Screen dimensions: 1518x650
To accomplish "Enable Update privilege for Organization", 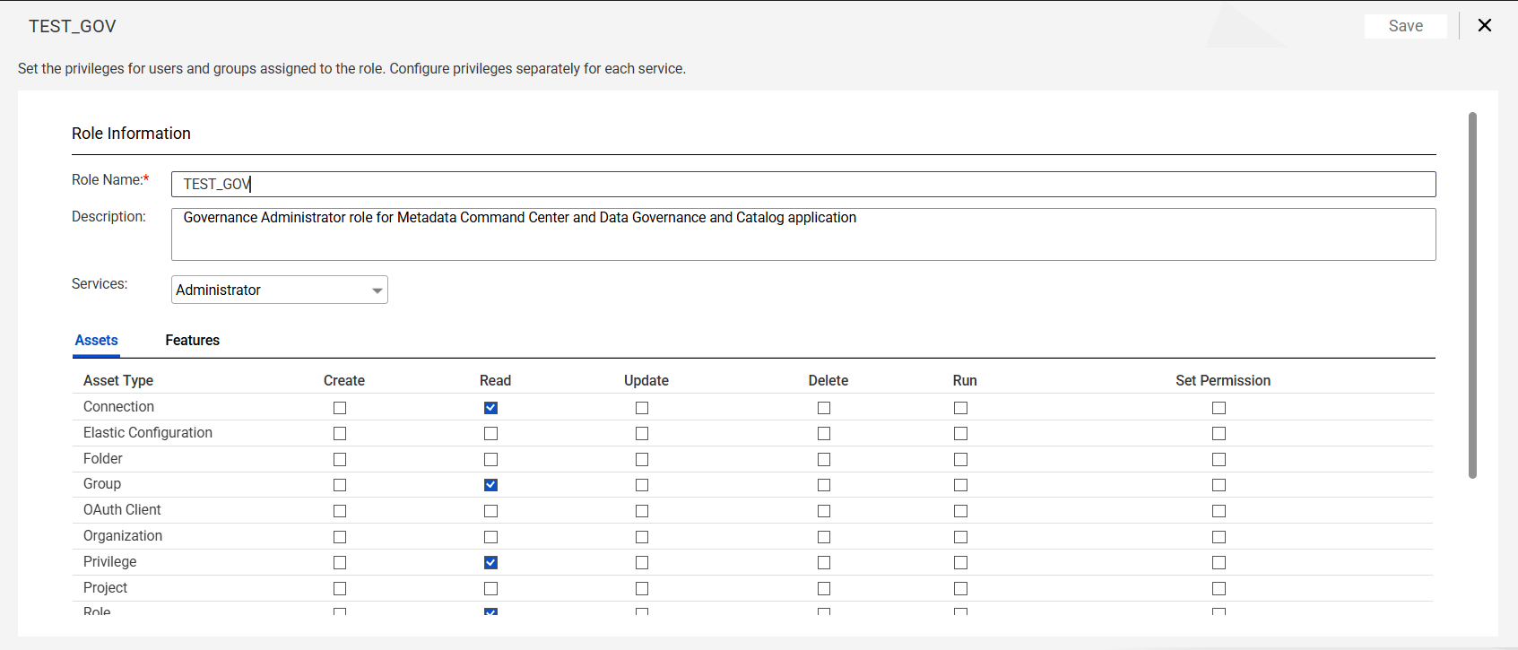I will [642, 537].
